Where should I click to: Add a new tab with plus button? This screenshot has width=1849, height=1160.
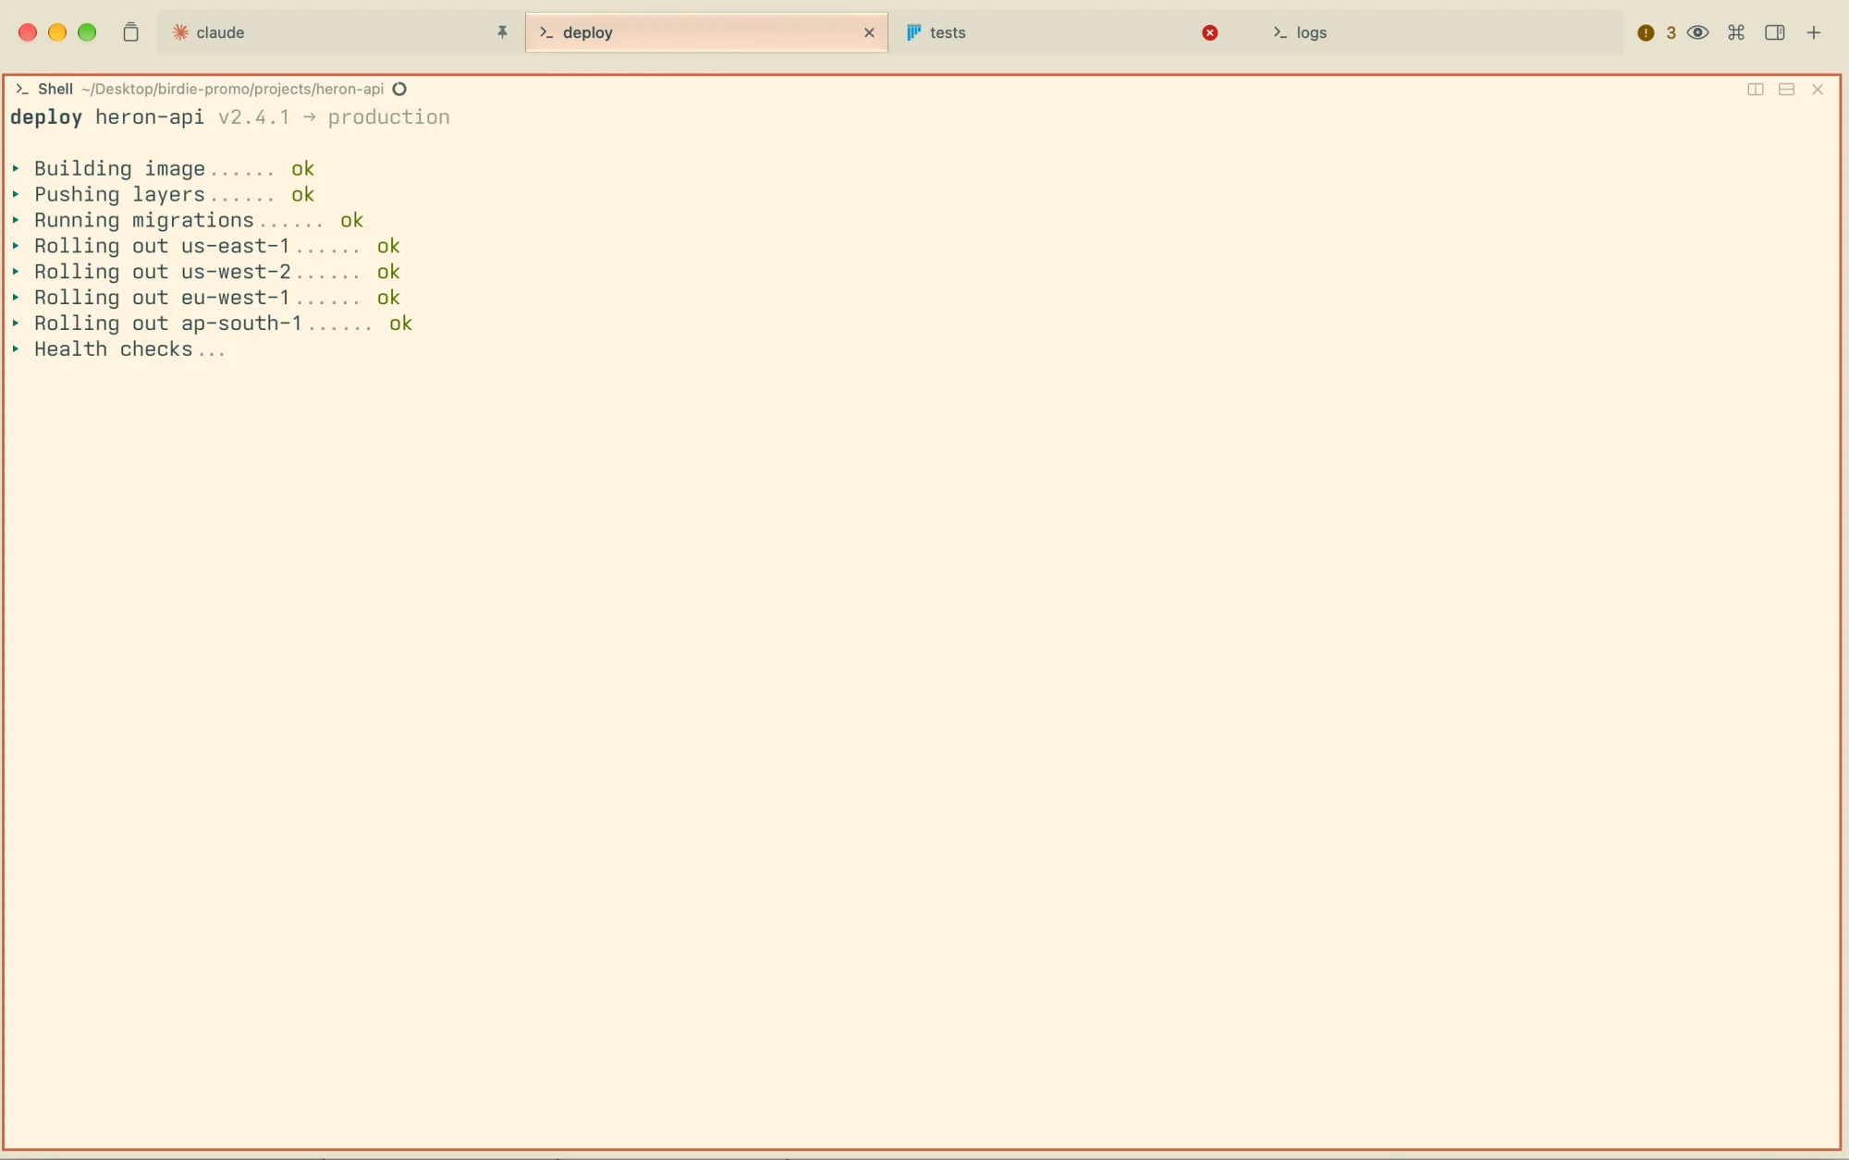[x=1814, y=32]
